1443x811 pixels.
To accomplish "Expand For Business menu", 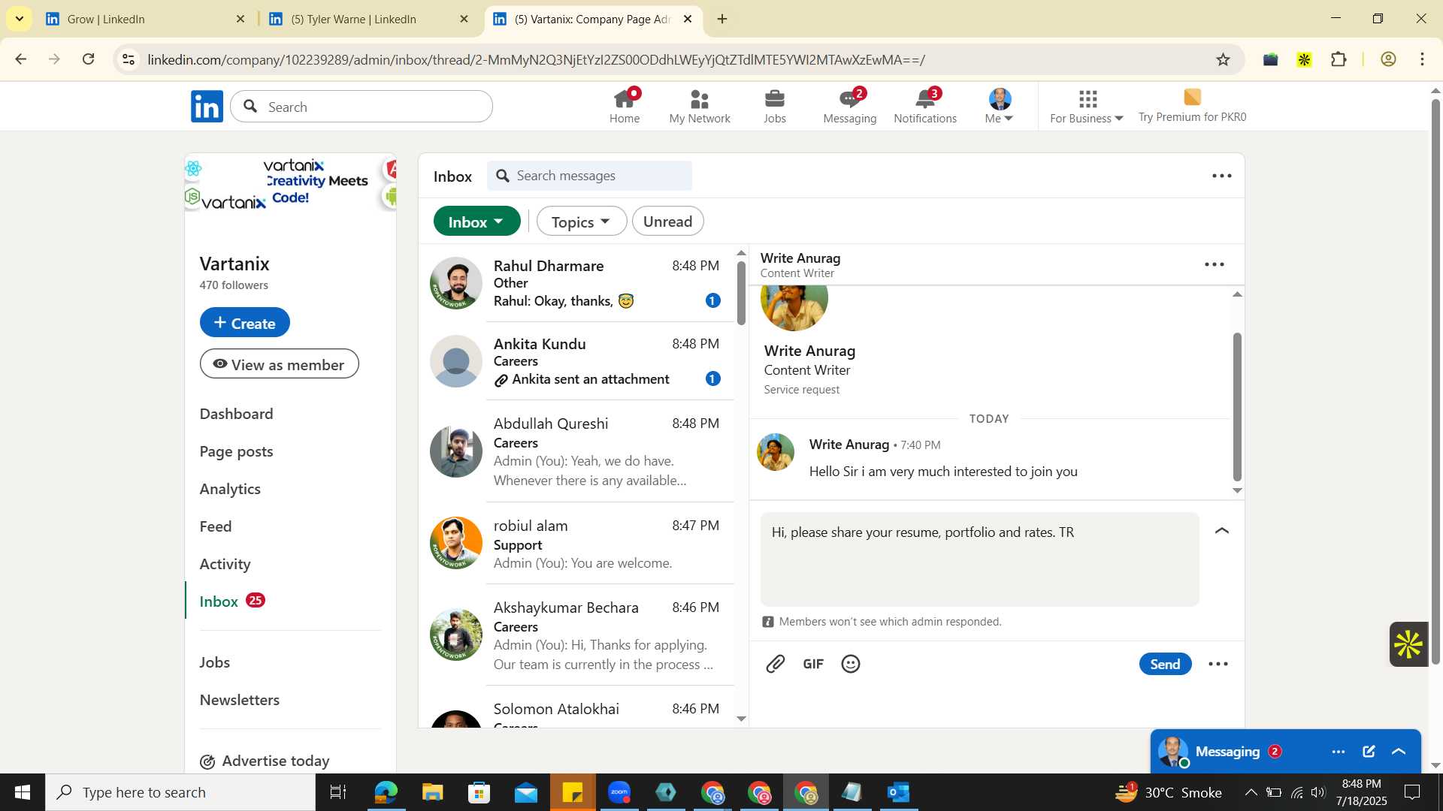I will tap(1087, 106).
